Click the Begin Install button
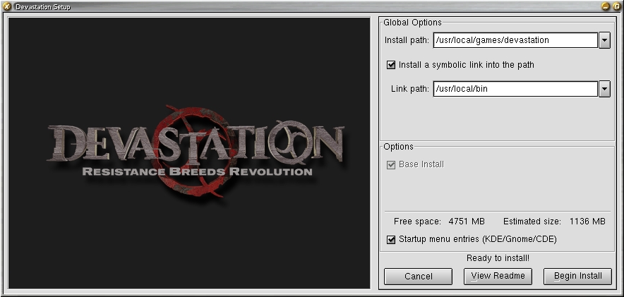 (577, 277)
